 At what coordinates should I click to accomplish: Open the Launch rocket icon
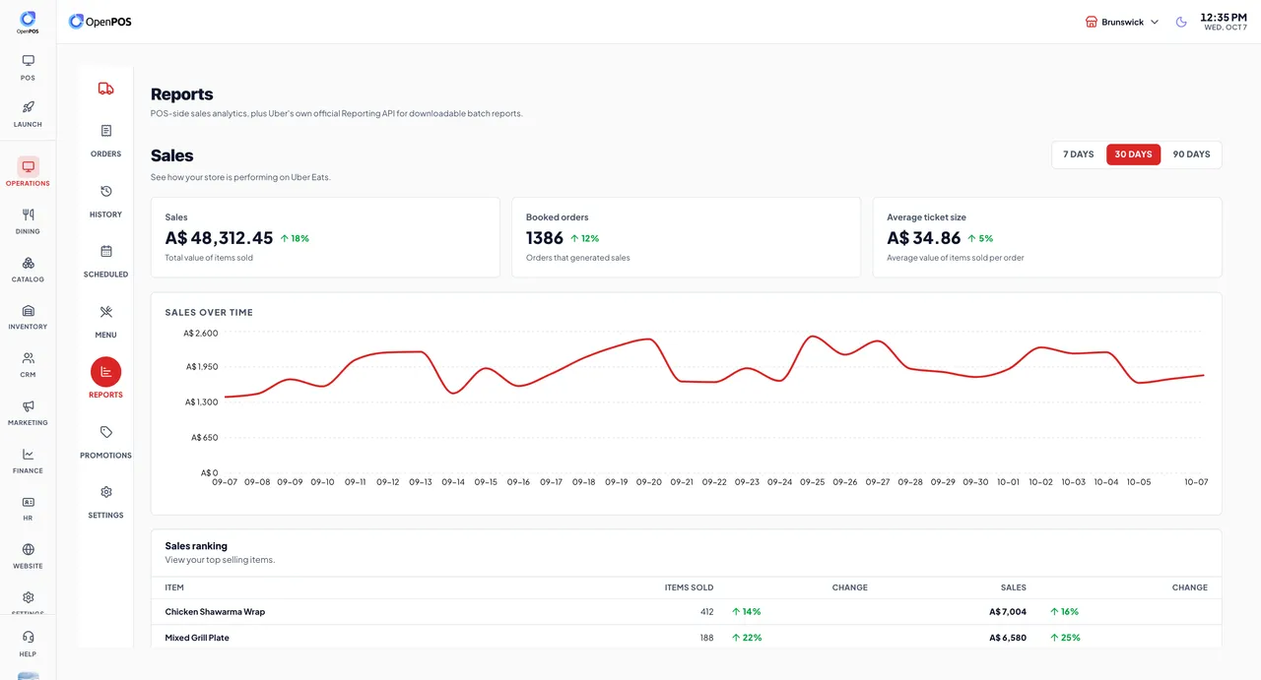click(x=28, y=107)
